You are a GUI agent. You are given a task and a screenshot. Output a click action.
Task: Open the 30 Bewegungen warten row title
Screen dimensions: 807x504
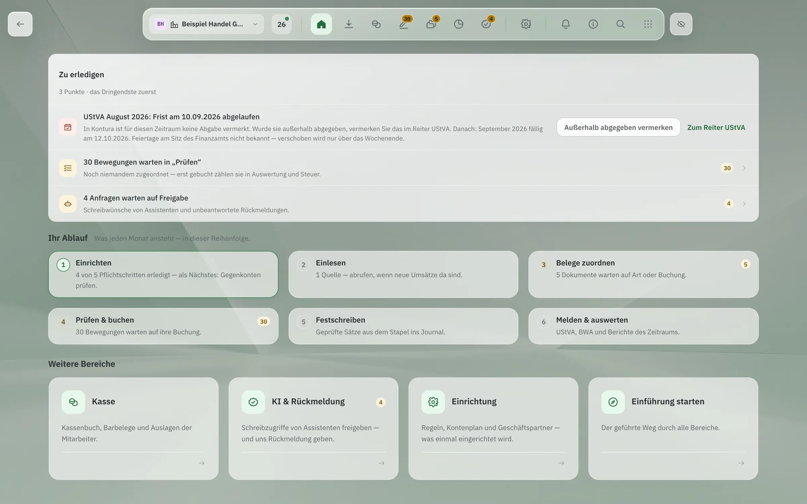[x=142, y=162]
